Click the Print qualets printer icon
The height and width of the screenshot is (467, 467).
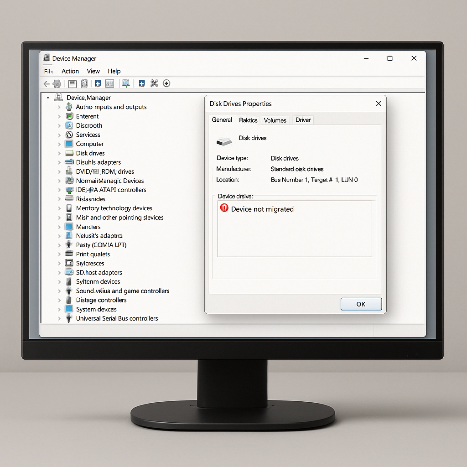(69, 254)
